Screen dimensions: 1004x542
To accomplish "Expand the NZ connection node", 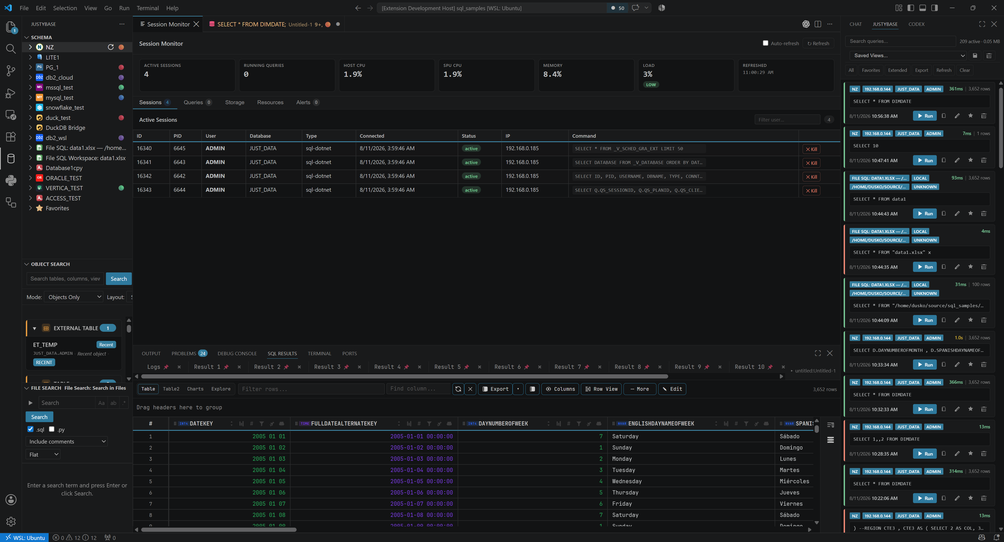I will coord(30,47).
